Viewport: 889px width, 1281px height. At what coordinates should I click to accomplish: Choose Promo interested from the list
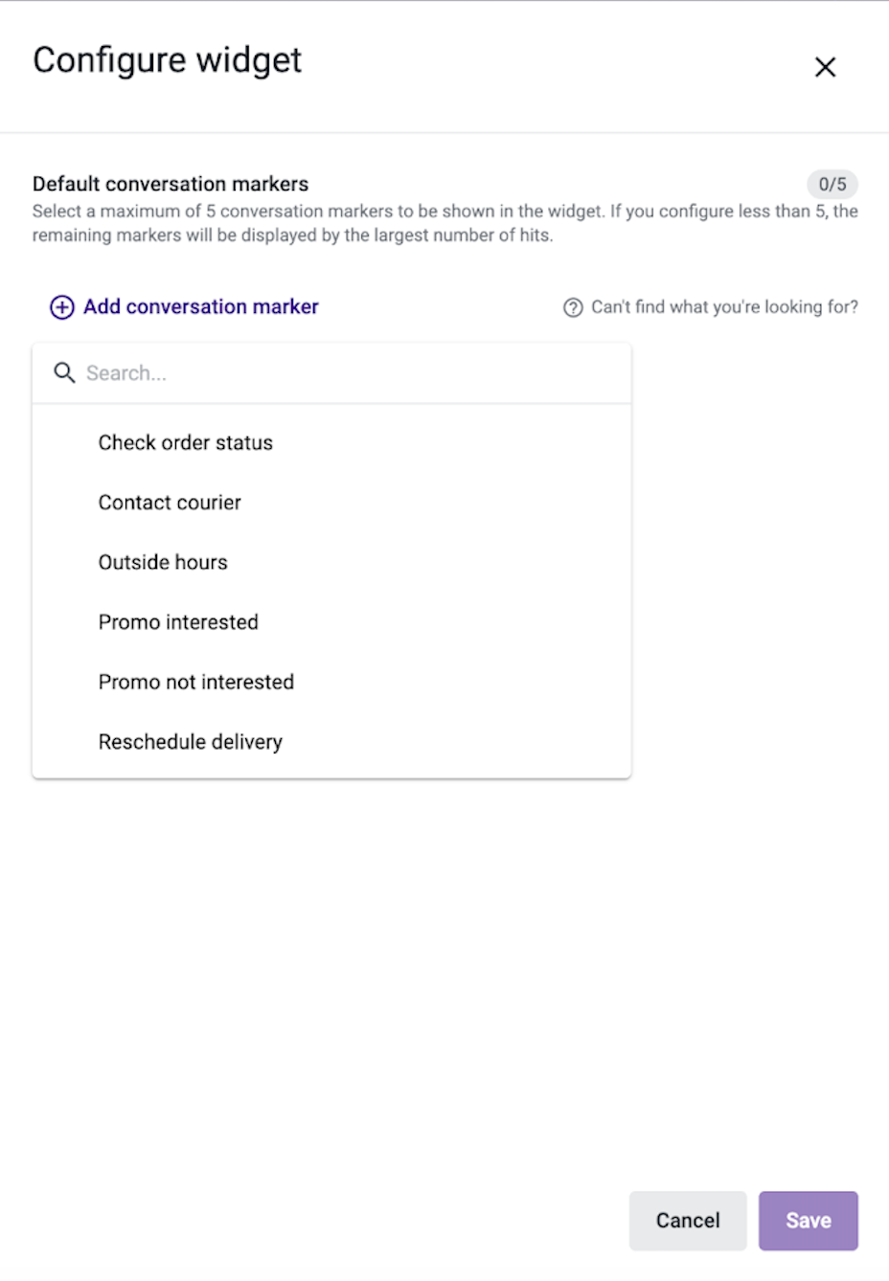coord(178,621)
